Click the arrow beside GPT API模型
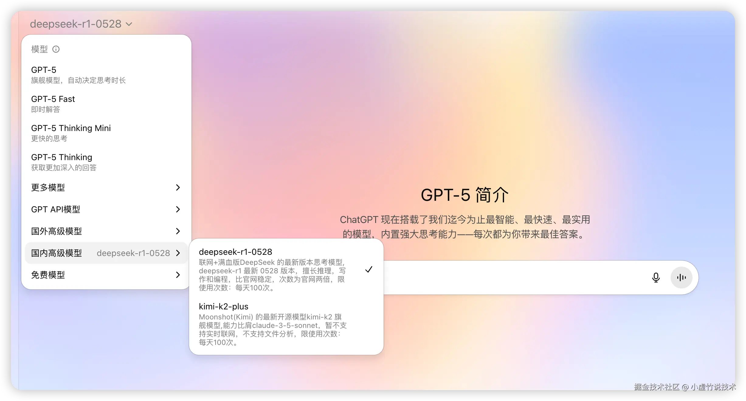 click(178, 209)
